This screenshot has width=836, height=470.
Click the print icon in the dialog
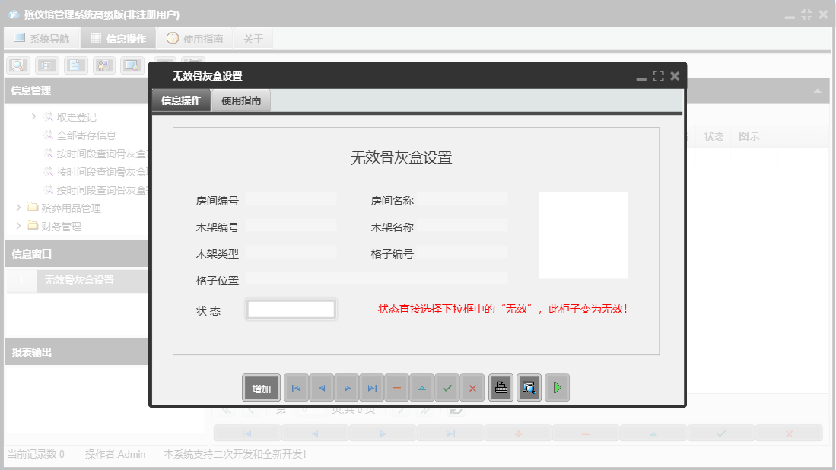[x=501, y=387]
